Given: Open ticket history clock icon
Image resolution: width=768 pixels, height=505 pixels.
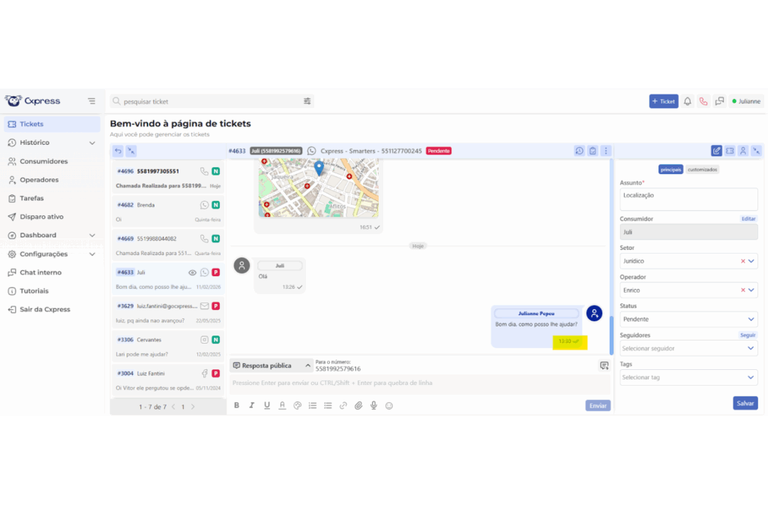Looking at the screenshot, I should 579,151.
